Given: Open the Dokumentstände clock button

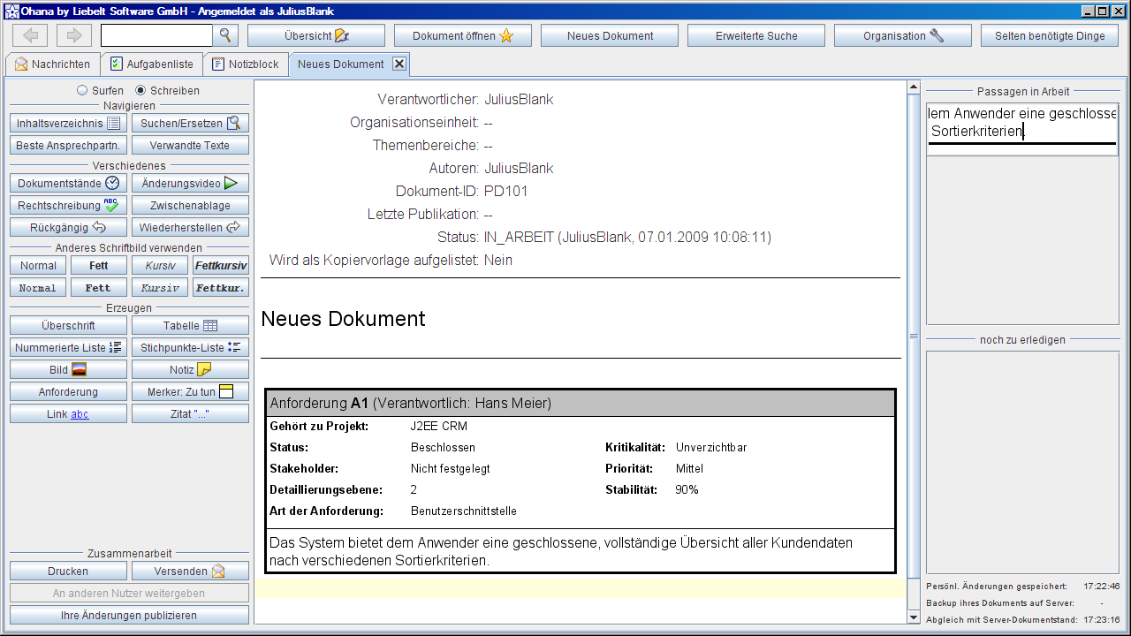Looking at the screenshot, I should pyautogui.click(x=68, y=183).
